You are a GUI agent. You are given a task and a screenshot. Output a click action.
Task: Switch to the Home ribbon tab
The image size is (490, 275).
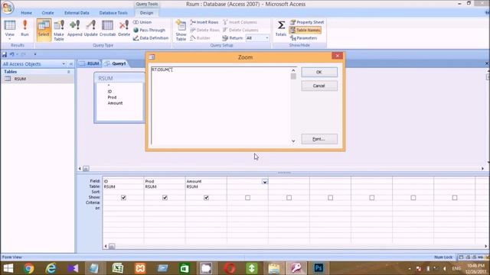26,13
